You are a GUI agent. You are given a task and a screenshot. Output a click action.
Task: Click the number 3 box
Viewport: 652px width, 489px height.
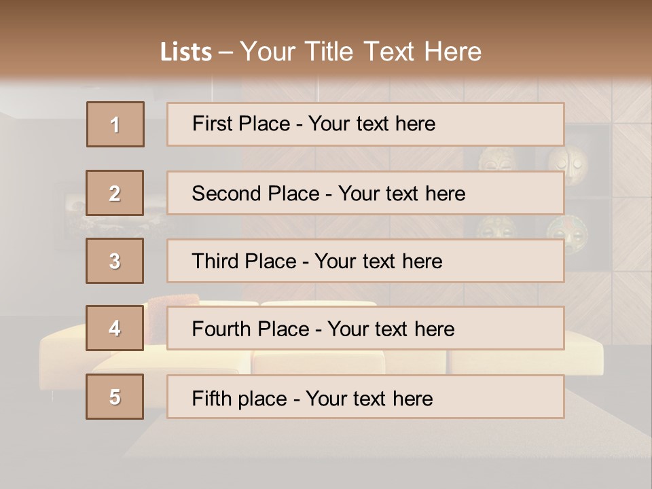(115, 261)
